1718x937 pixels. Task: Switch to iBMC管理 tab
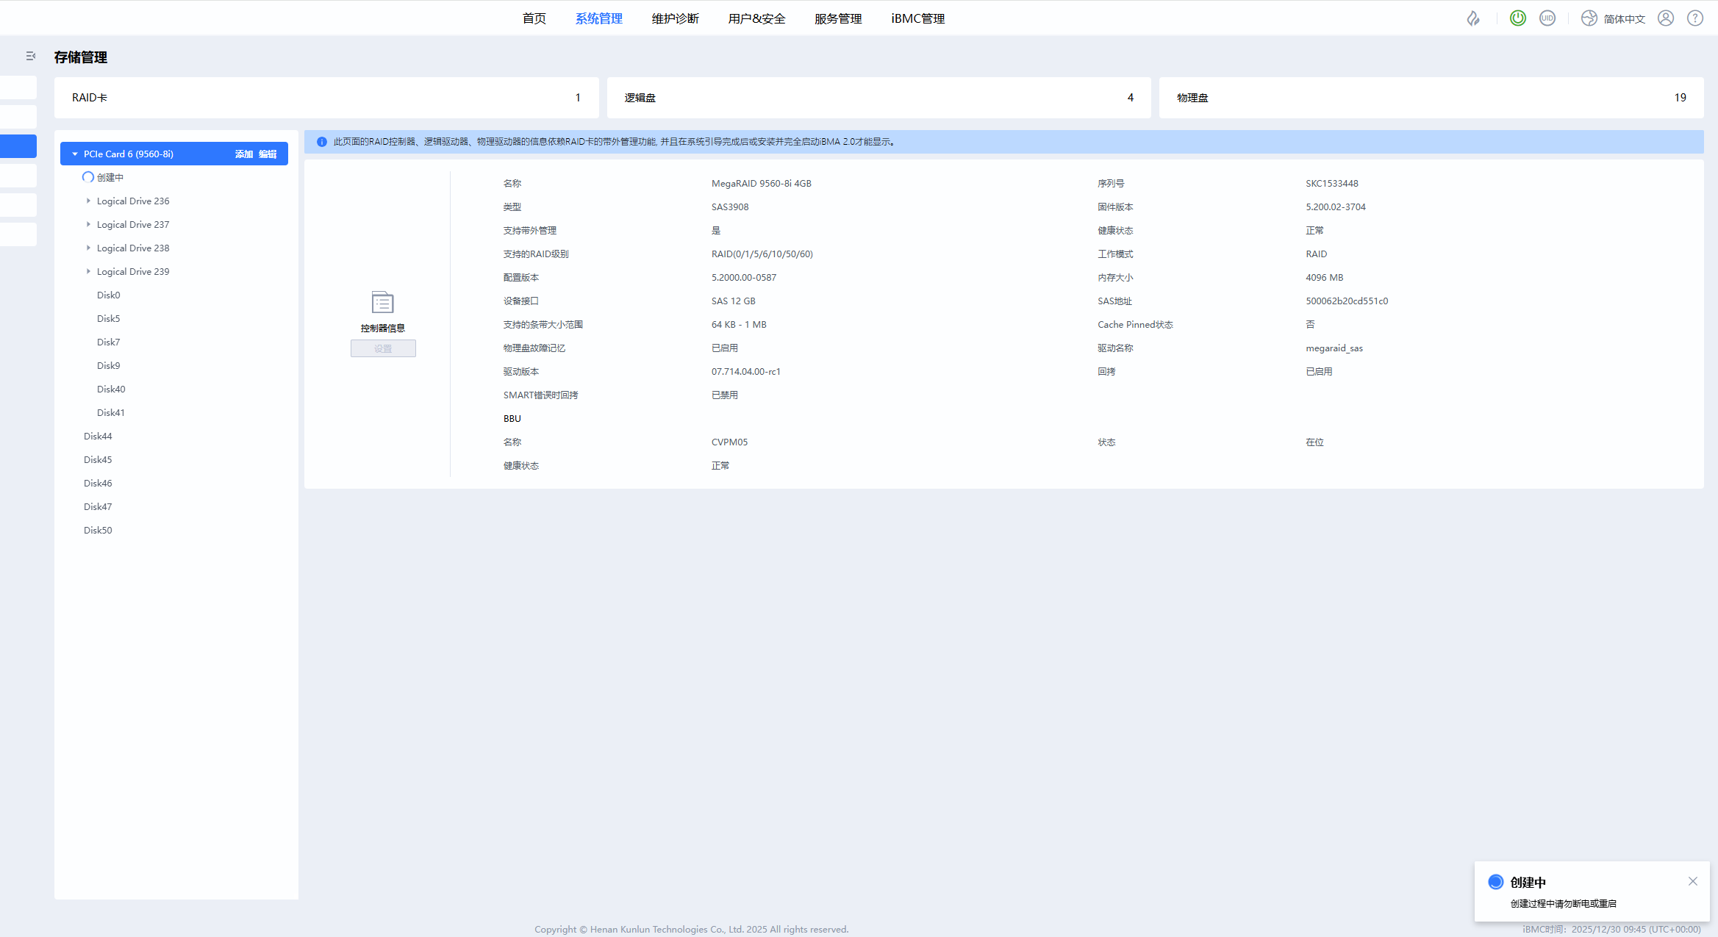917,18
